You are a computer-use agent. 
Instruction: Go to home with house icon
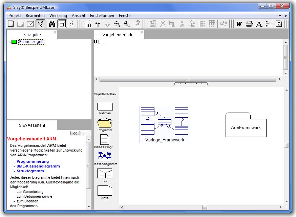88,24
